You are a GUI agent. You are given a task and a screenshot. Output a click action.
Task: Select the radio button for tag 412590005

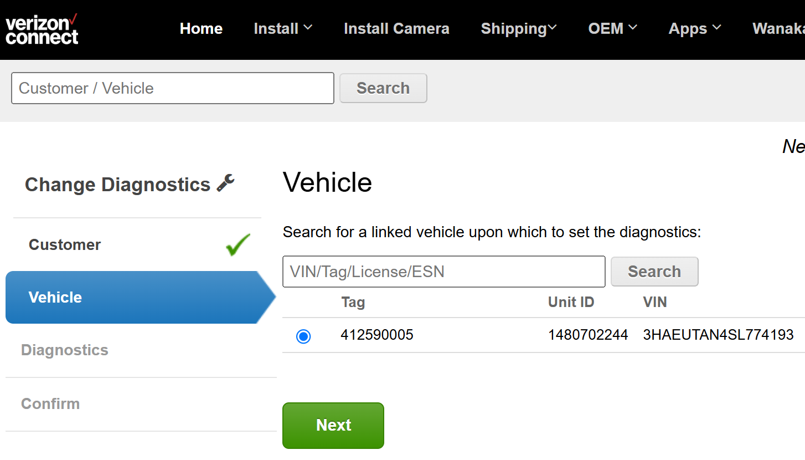pos(303,336)
